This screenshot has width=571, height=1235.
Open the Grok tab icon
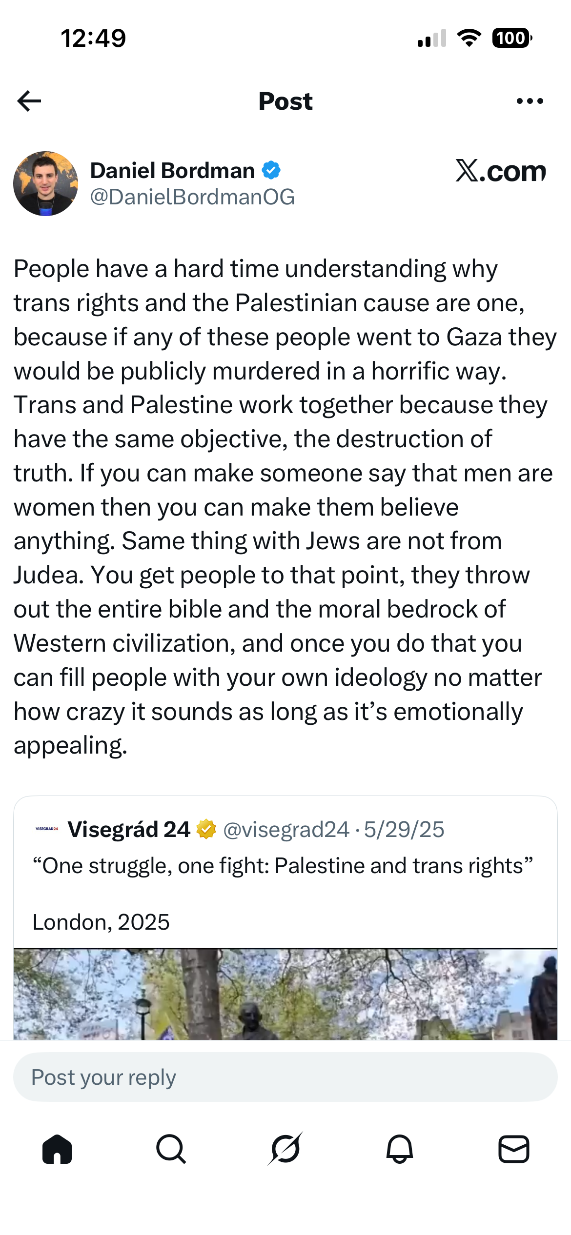tap(285, 1149)
